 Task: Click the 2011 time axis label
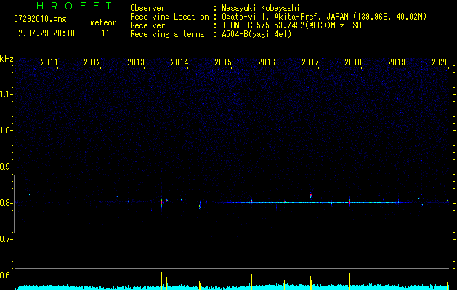[49, 62]
